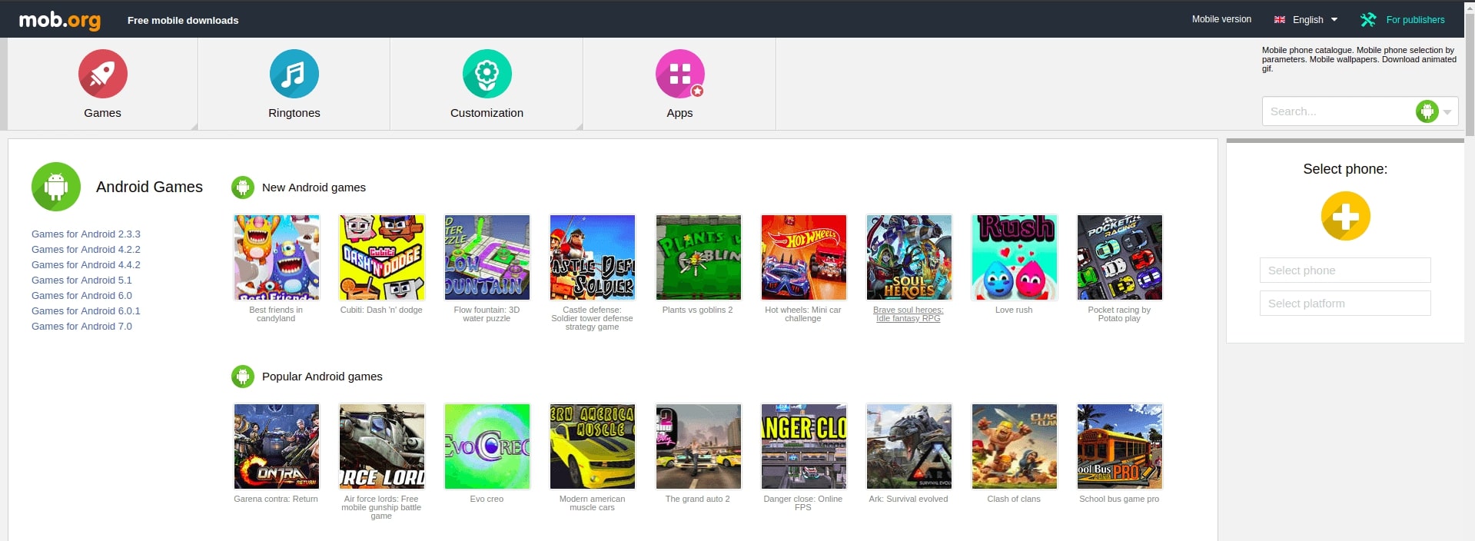This screenshot has height=541, width=1475.
Task: Click the Plants vs goblins 2 title
Action: [698, 310]
